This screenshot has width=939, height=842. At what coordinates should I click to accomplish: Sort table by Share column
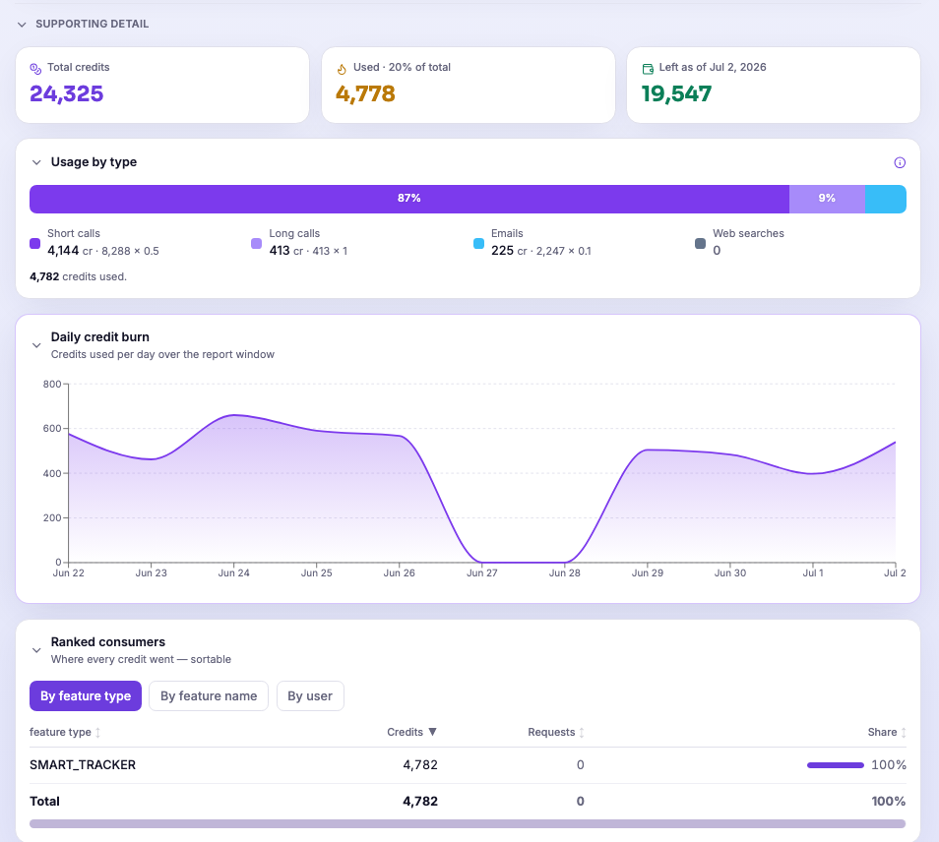[x=887, y=732]
